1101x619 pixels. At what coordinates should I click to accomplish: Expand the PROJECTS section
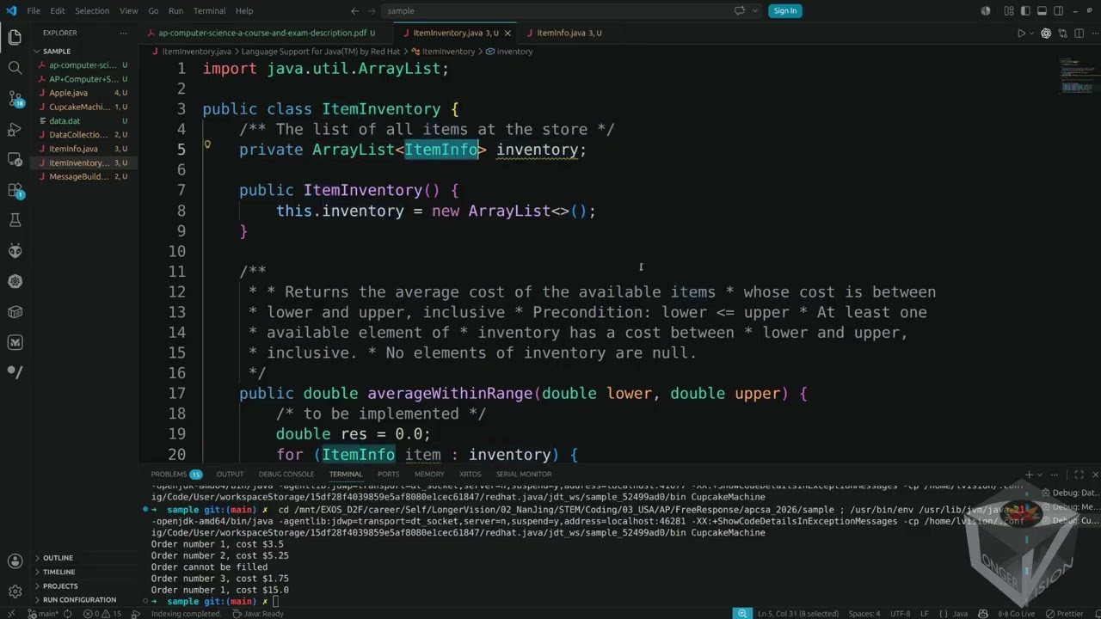pyautogui.click(x=60, y=586)
